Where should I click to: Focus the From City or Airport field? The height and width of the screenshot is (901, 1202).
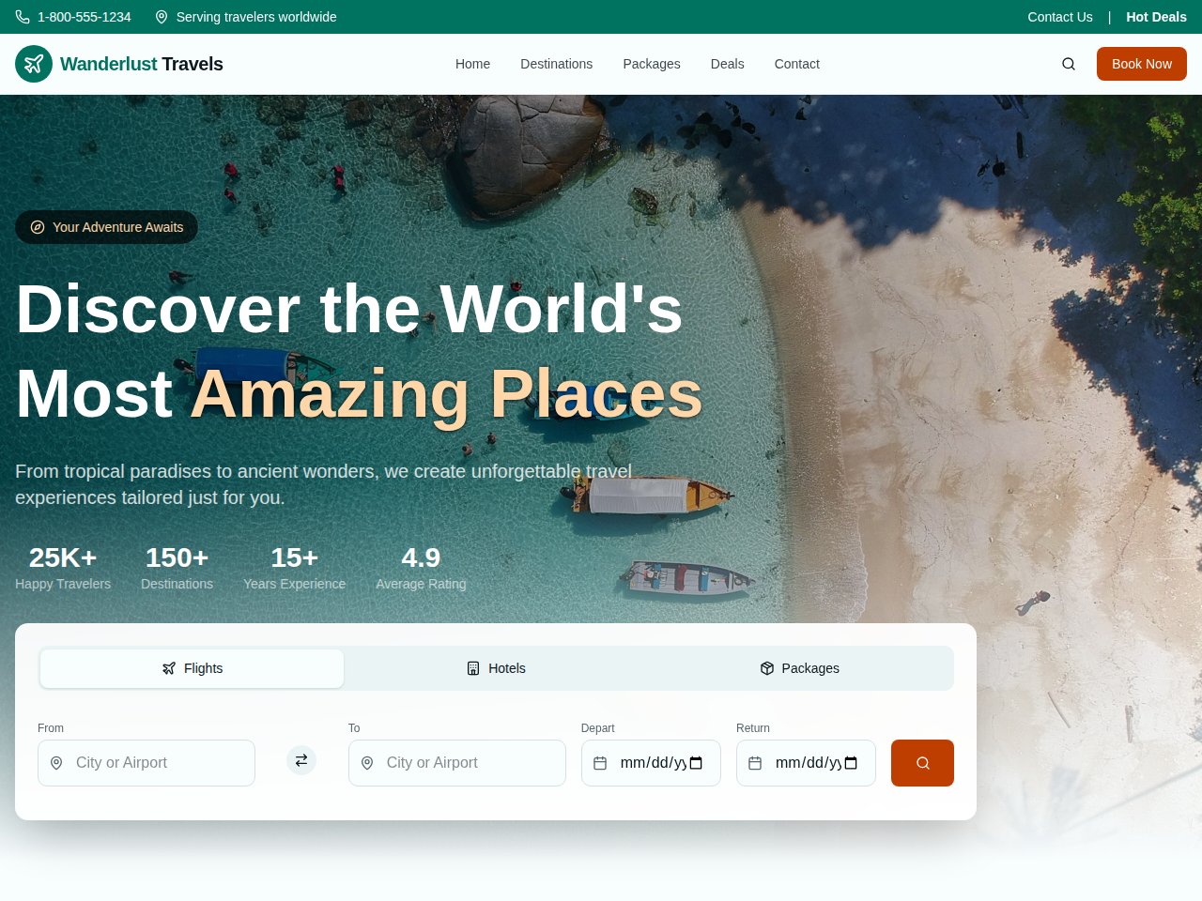146,763
